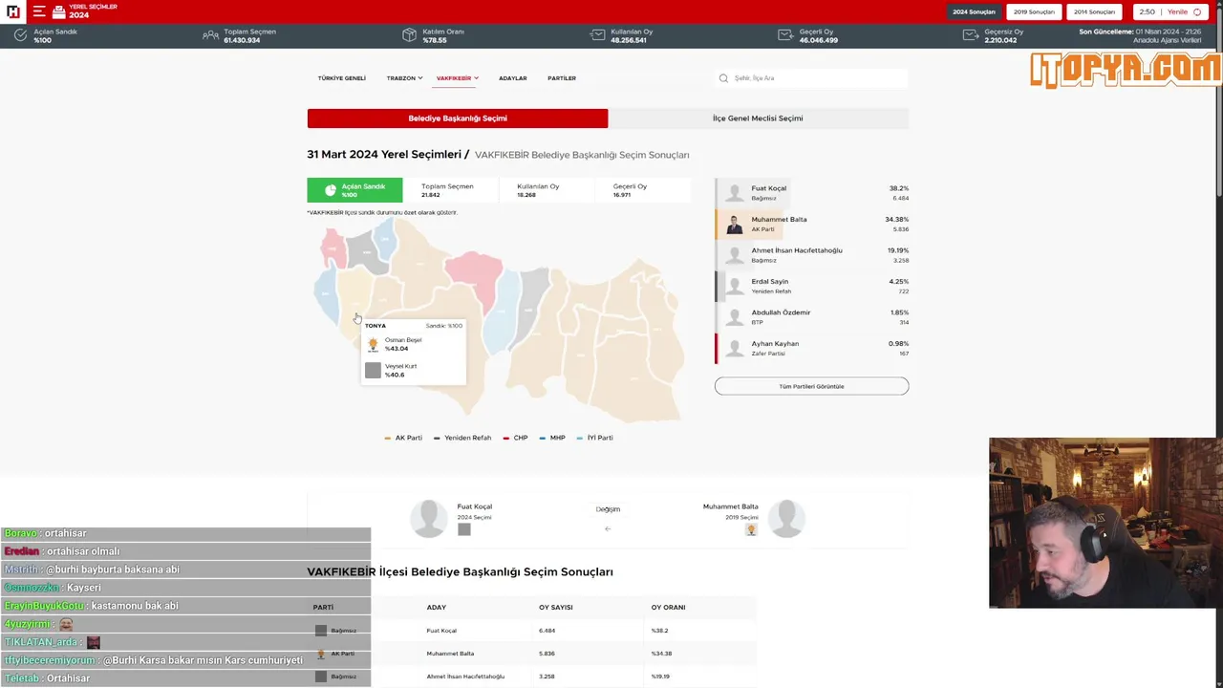Image resolution: width=1223 pixels, height=688 pixels.
Task: Select the 2024 Sonuçları button
Action: tap(974, 11)
